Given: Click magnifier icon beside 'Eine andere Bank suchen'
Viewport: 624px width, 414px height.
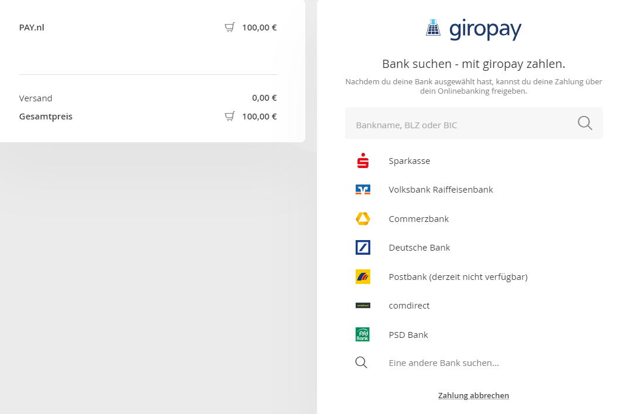Looking at the screenshot, I should (x=362, y=362).
